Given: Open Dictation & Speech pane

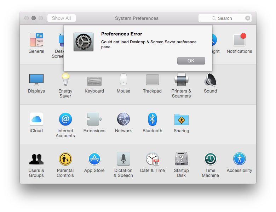Looking at the screenshot, I should [x=123, y=159].
